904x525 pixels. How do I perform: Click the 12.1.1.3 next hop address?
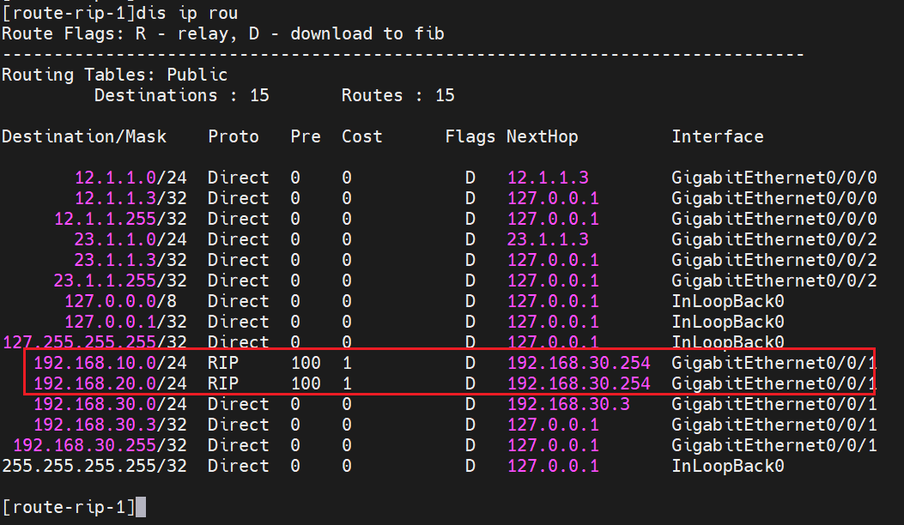pos(548,178)
